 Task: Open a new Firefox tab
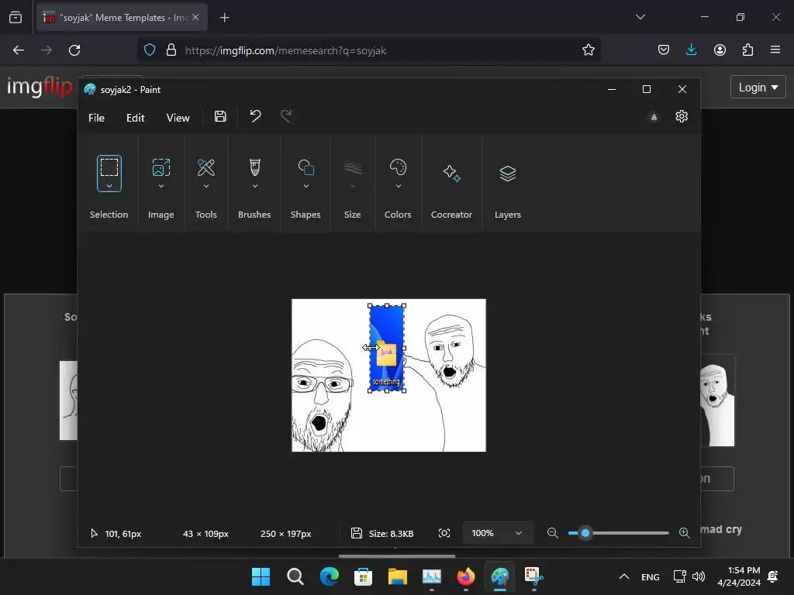click(224, 18)
